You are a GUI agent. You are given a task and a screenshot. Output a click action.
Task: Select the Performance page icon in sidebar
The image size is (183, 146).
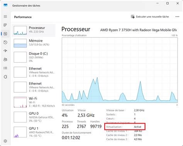(5, 34)
